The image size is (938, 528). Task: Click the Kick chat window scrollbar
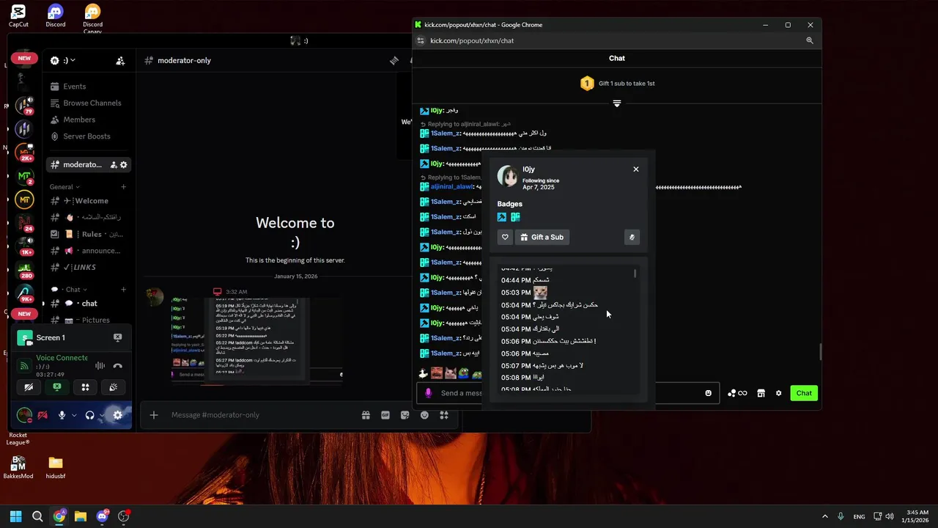pyautogui.click(x=820, y=352)
